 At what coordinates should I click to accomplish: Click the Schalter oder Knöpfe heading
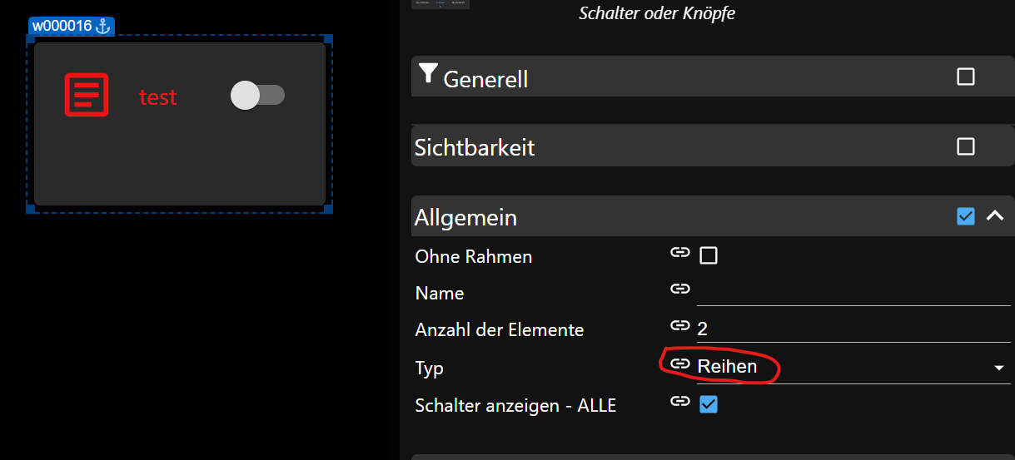click(657, 13)
